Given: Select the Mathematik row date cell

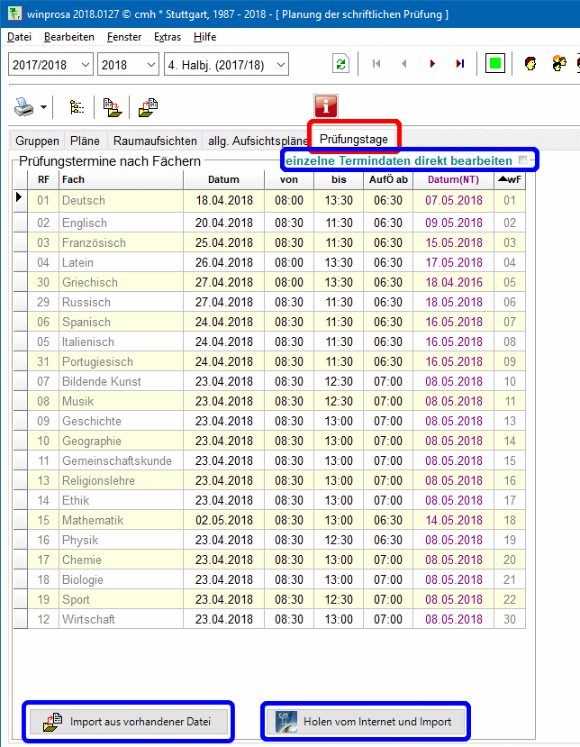Looking at the screenshot, I should [x=223, y=520].
